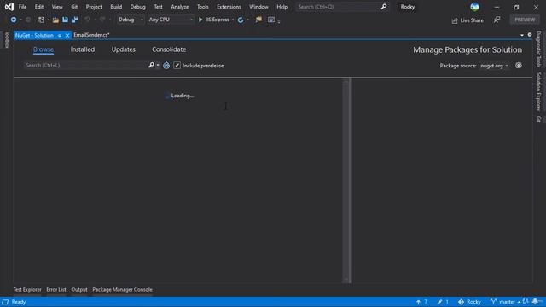Open the Build menu
Viewport: 546px width, 307px height.
coord(116,7)
